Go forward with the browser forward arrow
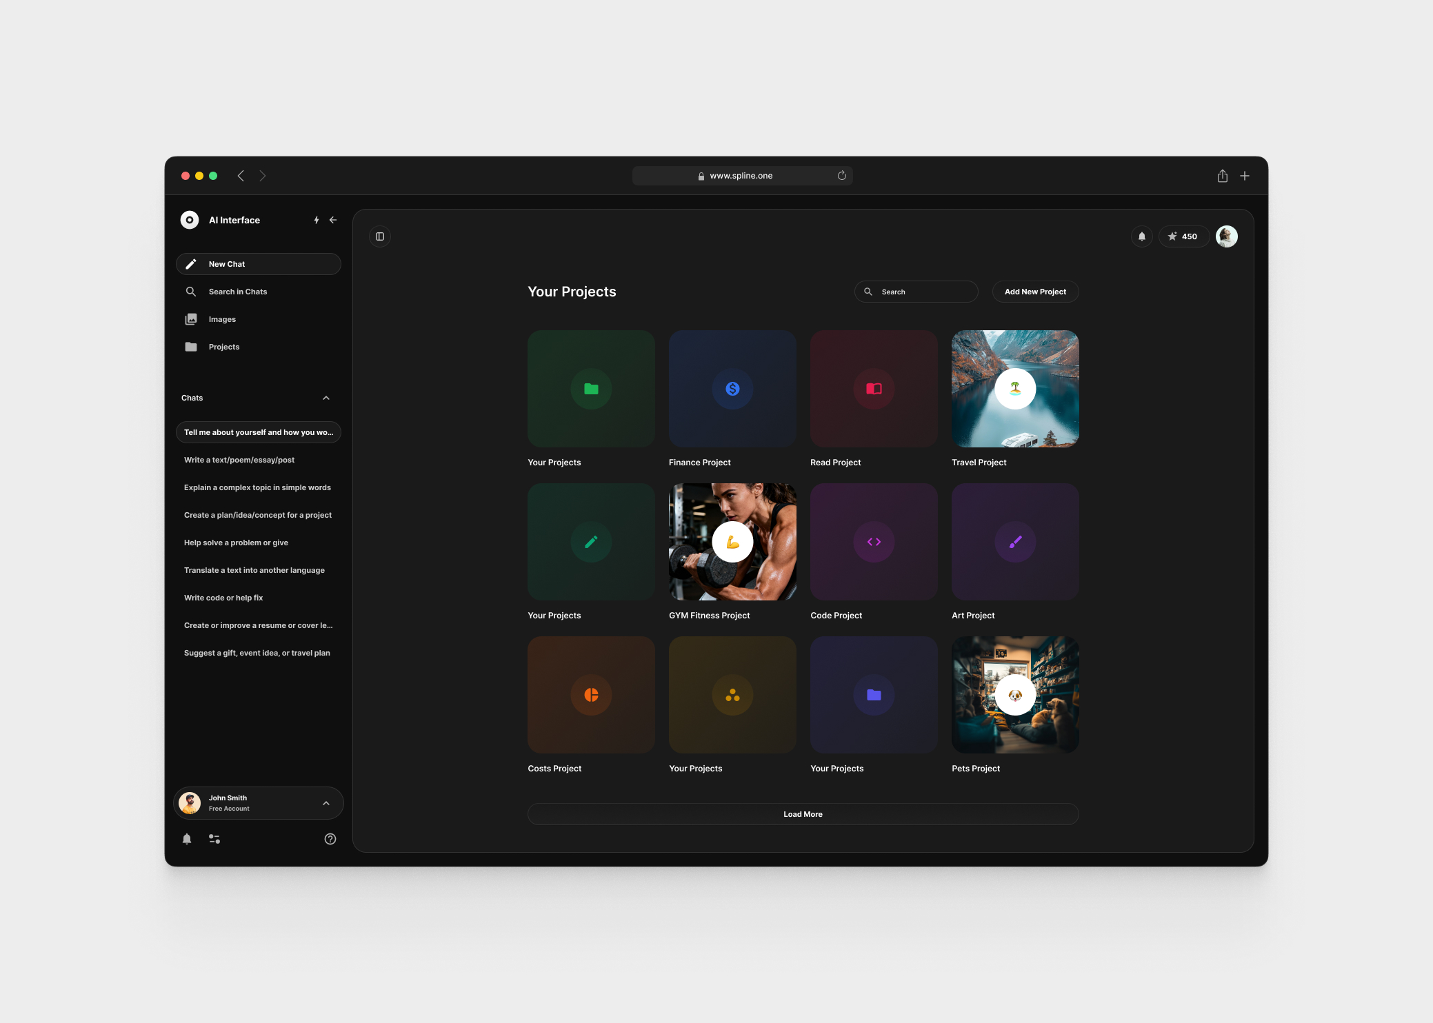This screenshot has height=1023, width=1433. pos(263,176)
